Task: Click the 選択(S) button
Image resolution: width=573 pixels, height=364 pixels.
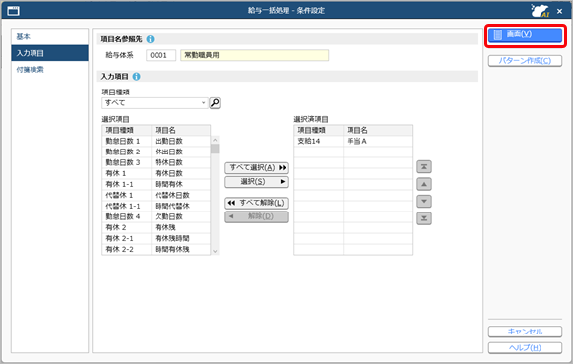Action: (x=257, y=181)
